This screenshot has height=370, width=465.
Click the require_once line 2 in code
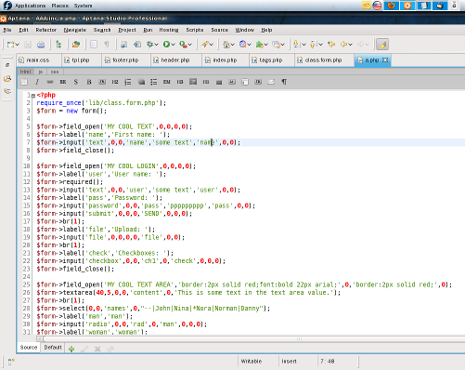click(101, 103)
